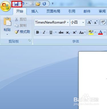Open the font color dropdown arrow

[x=105, y=32]
